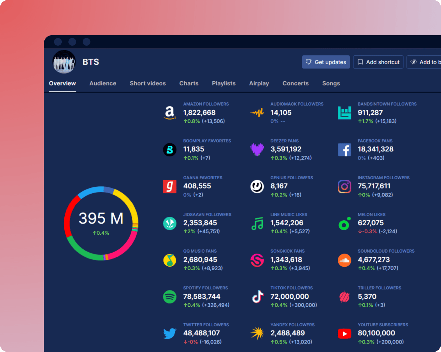Open the Short videos tab
Screen dimensions: 441x352
[148, 83]
